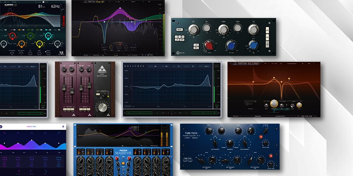Screen dimensions: 353x176
Task: Click the LOW band fader on Trident EQ
Action: click(x=64, y=88)
